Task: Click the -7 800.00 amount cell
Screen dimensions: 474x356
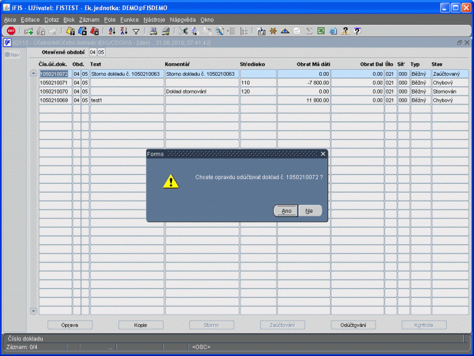Action: 304,83
